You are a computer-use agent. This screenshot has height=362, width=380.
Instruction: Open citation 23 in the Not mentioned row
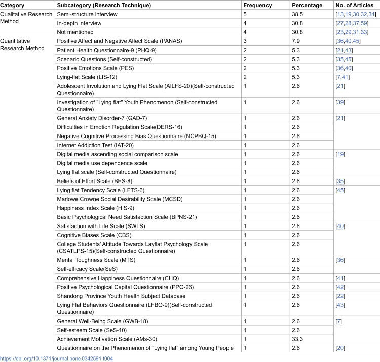click(340, 32)
